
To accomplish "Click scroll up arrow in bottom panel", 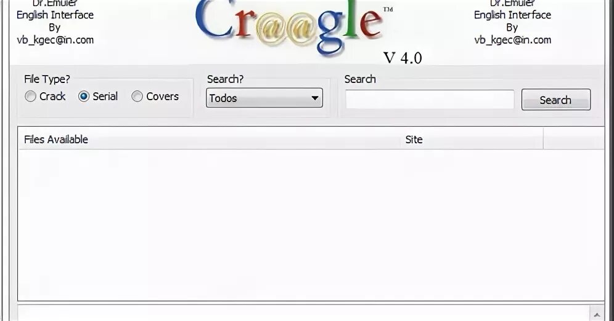I will click(x=597, y=314).
